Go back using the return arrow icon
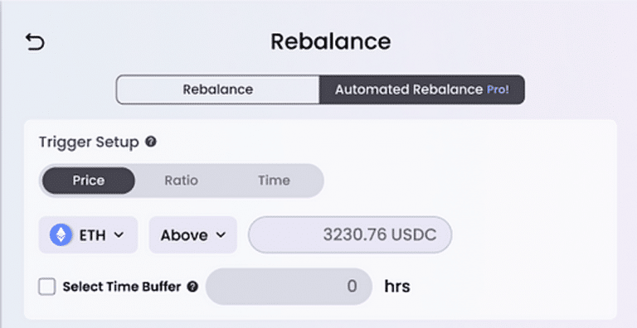This screenshot has width=637, height=328. pyautogui.click(x=35, y=42)
